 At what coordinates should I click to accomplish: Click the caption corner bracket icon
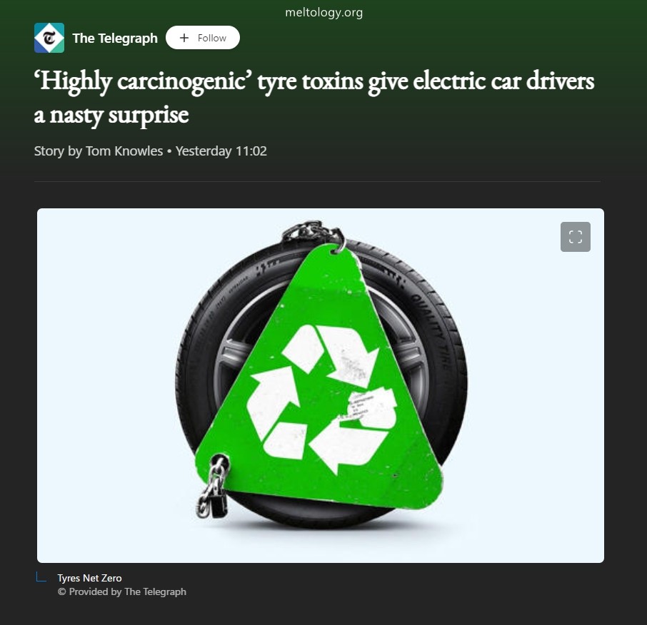[41, 576]
